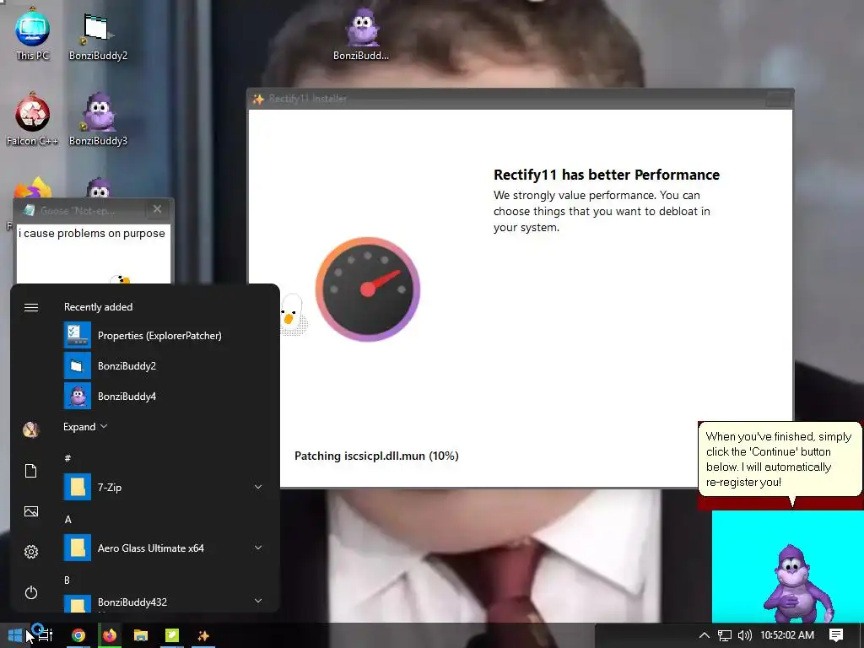The height and width of the screenshot is (648, 864).
Task: Click the Goose notepad text 'i cause problems on purpose'
Action: [91, 233]
